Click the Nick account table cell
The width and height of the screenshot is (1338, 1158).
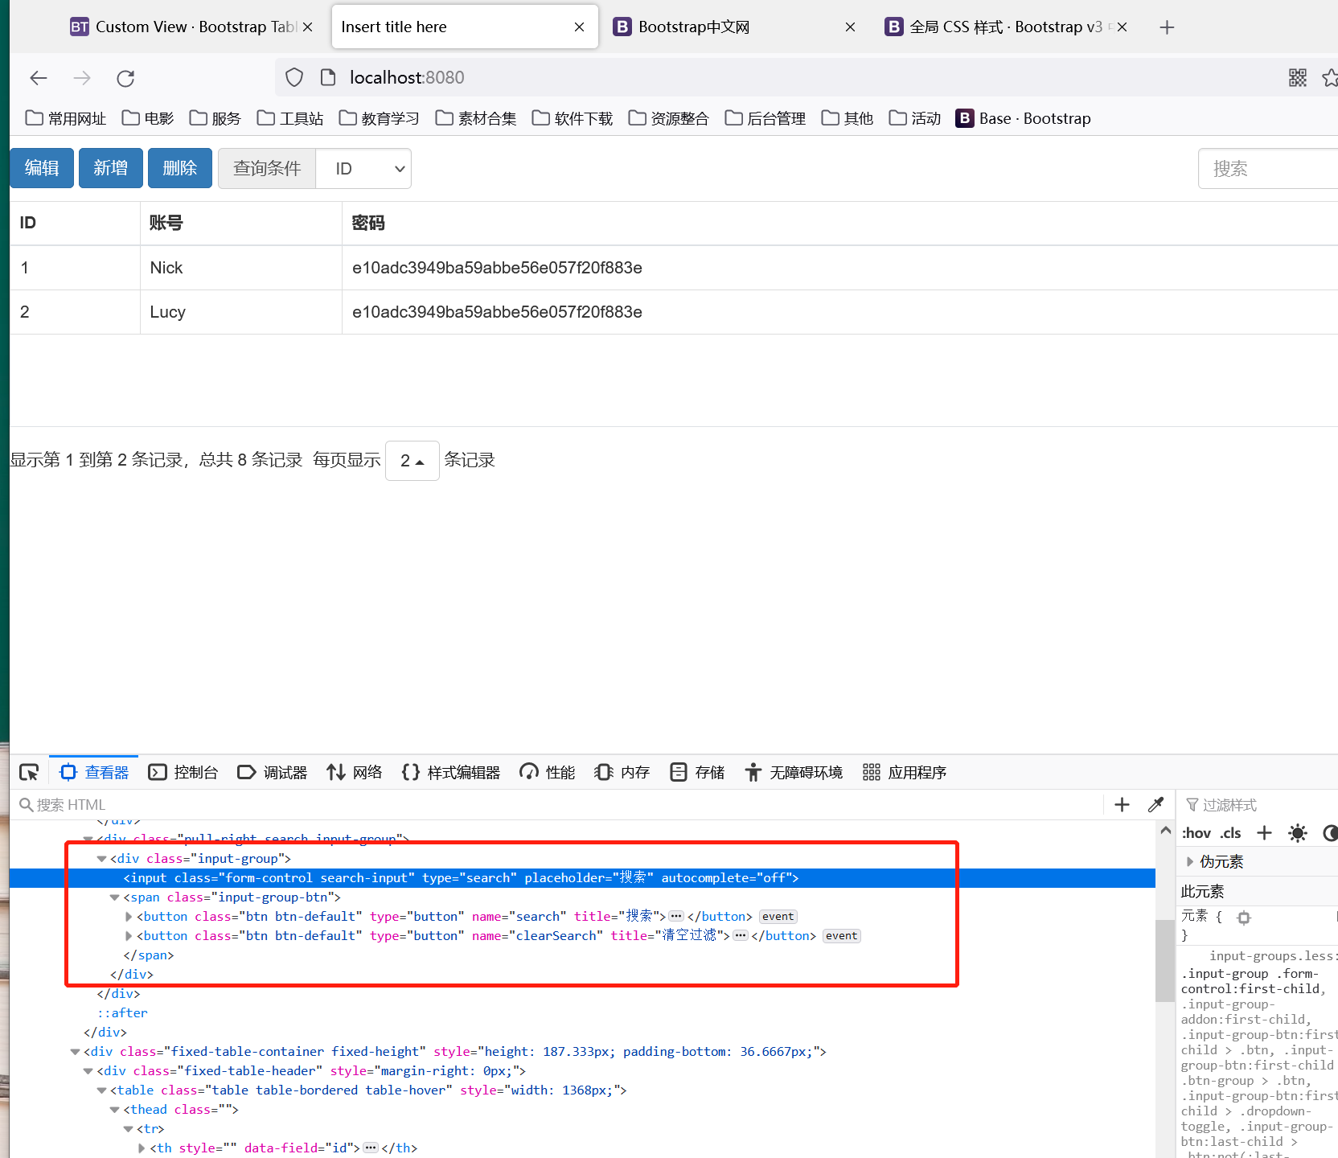241,268
